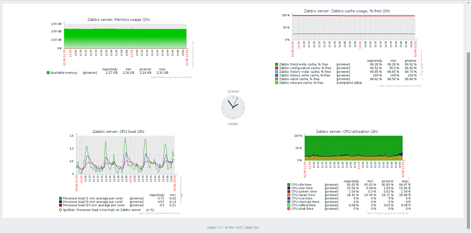The width and height of the screenshot is (471, 233).
Task: Click CPU iowait latest value '18.41 %'
Action: [x=353, y=195]
